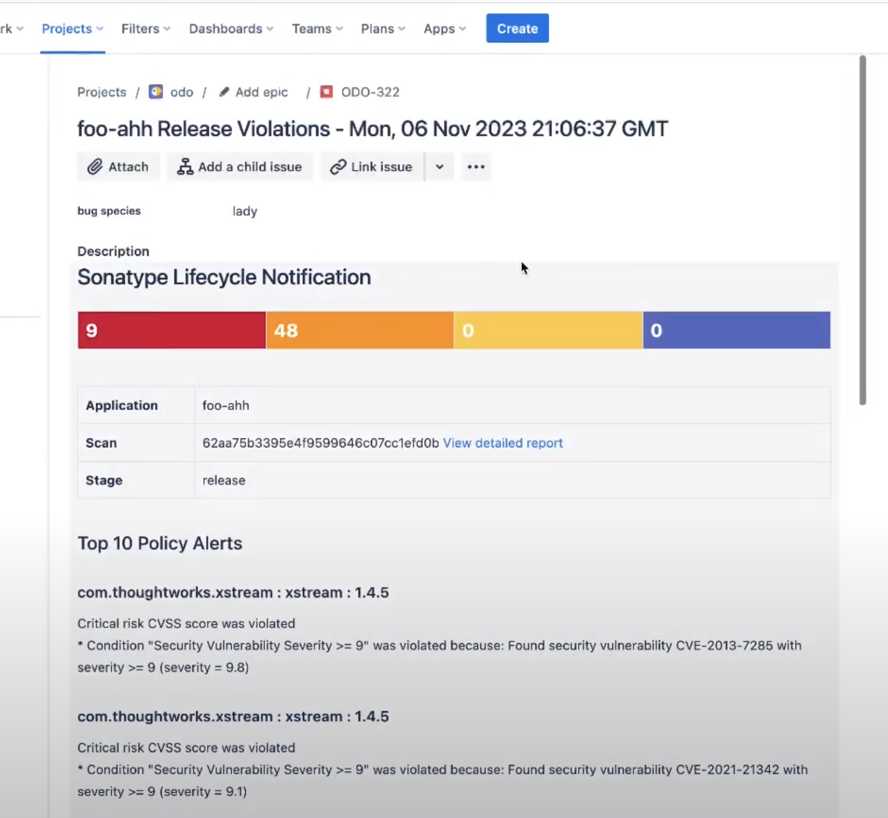
Task: Click the scan hash 62aa75b3395e4f9599646c07cc1efd0b
Action: (321, 443)
